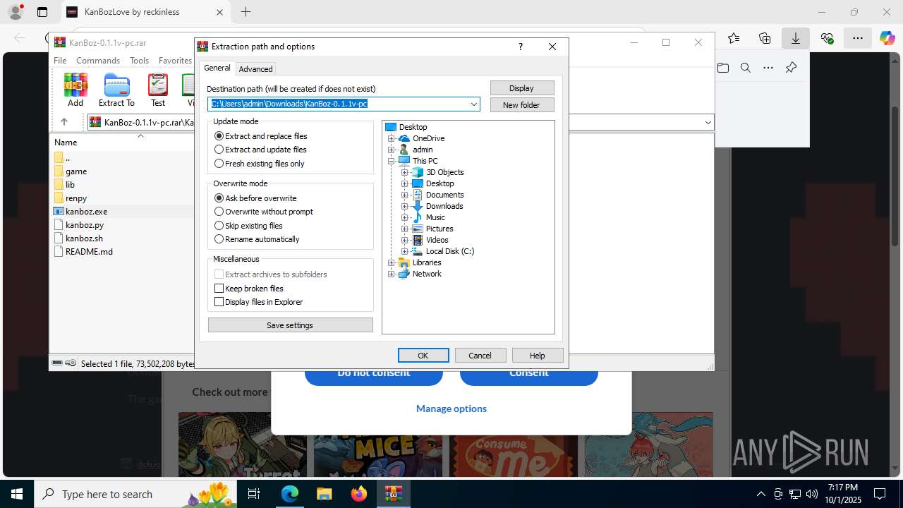Open the WinRAR Tools menu
Image resolution: width=903 pixels, height=508 pixels.
pyautogui.click(x=139, y=61)
